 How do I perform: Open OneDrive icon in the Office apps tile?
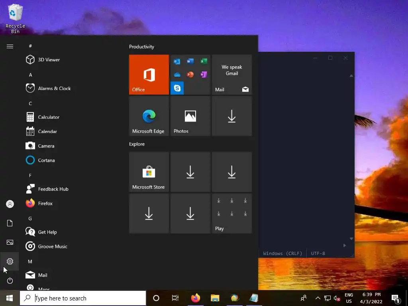pos(177,75)
